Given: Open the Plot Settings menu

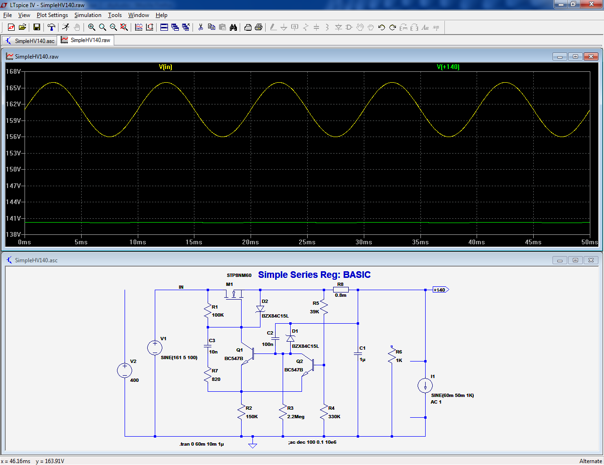Looking at the screenshot, I should click(52, 15).
